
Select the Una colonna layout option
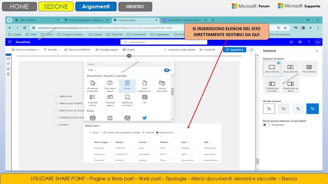coord(272,69)
